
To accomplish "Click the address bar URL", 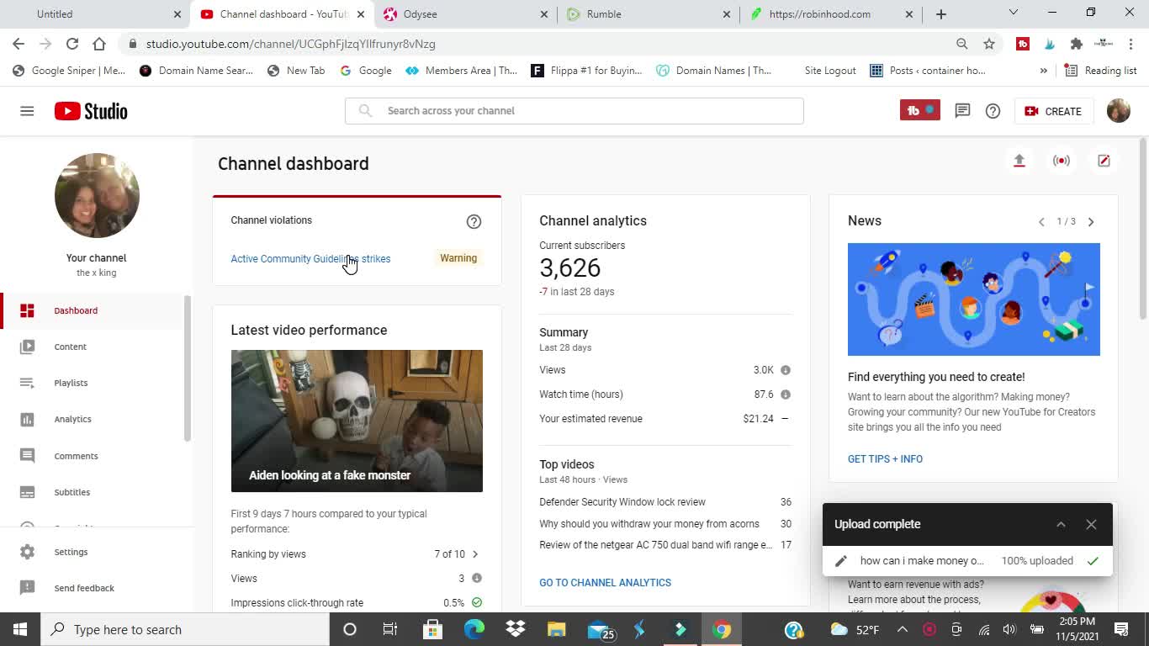I will pos(290,44).
